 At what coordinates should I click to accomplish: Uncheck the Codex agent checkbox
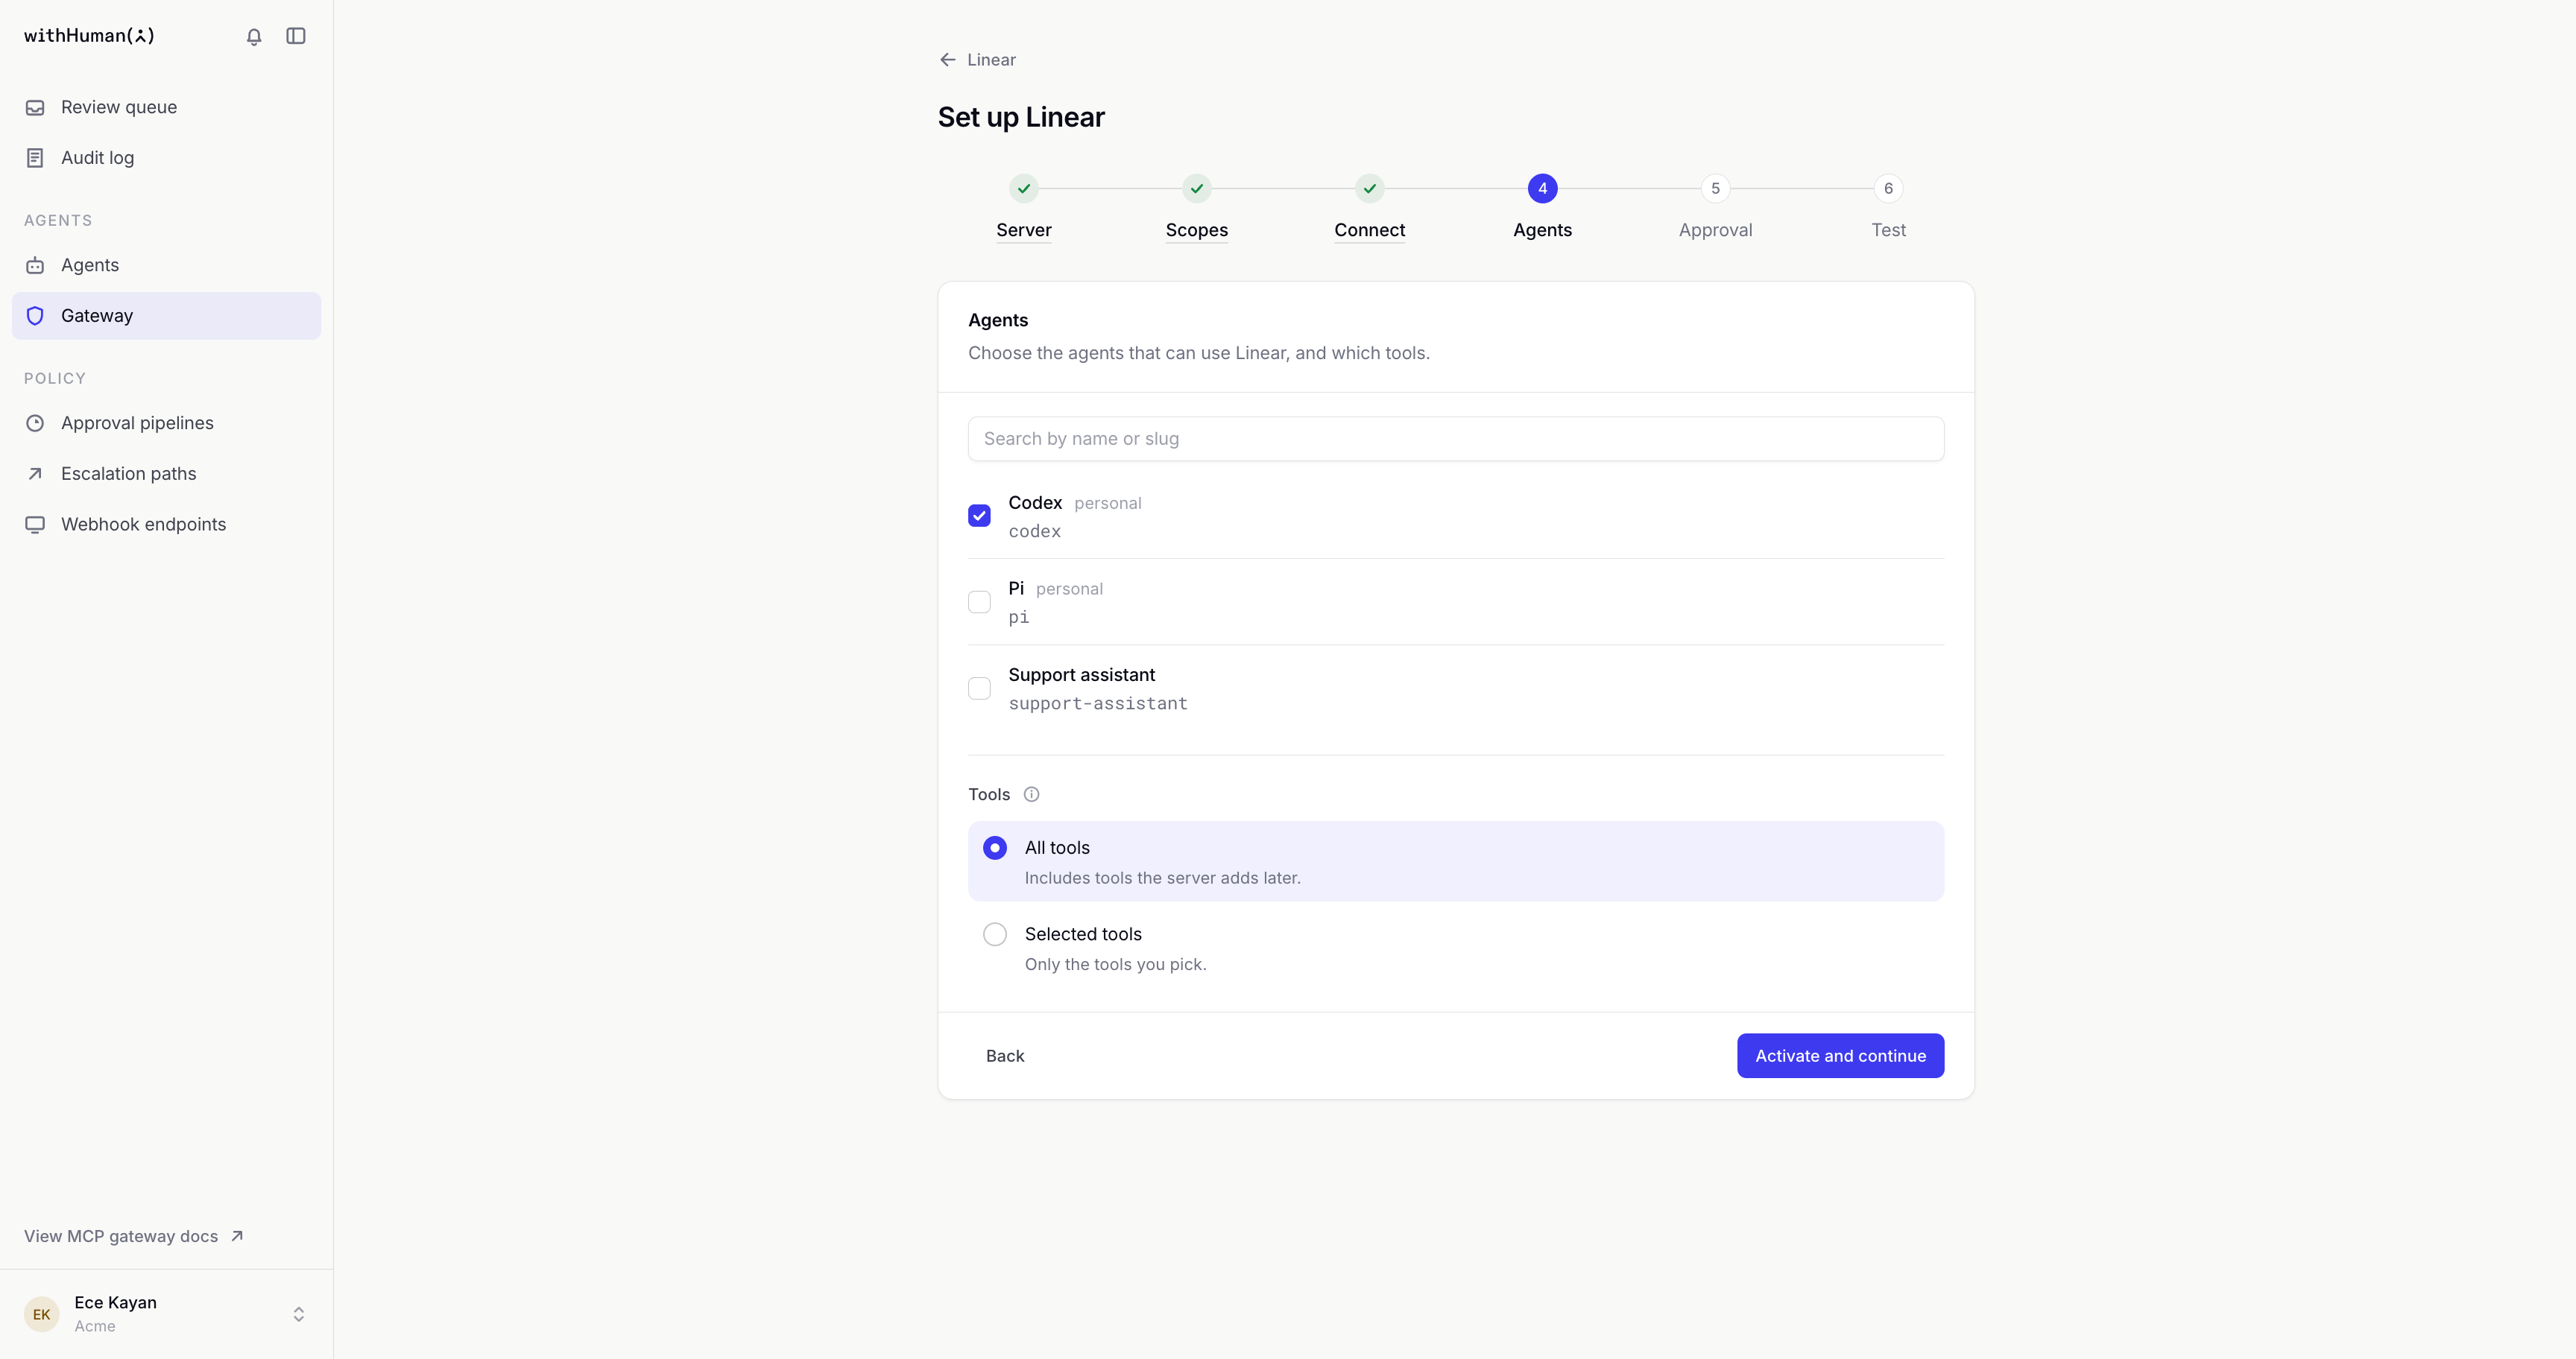point(979,516)
